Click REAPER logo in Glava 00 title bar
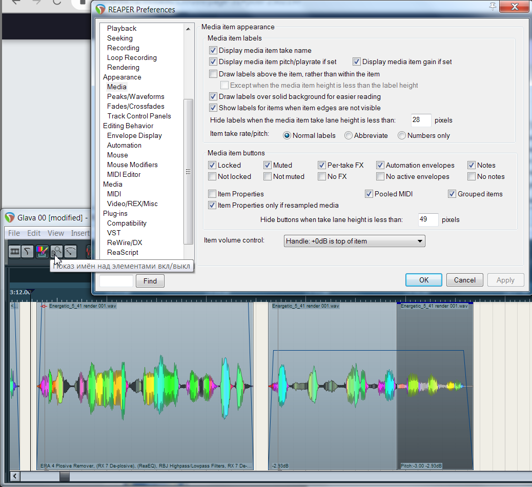This screenshot has width=532, height=487. (x=10, y=217)
